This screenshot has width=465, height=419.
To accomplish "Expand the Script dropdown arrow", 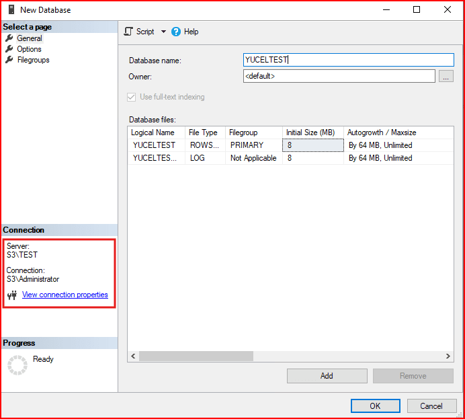I will tap(163, 32).
